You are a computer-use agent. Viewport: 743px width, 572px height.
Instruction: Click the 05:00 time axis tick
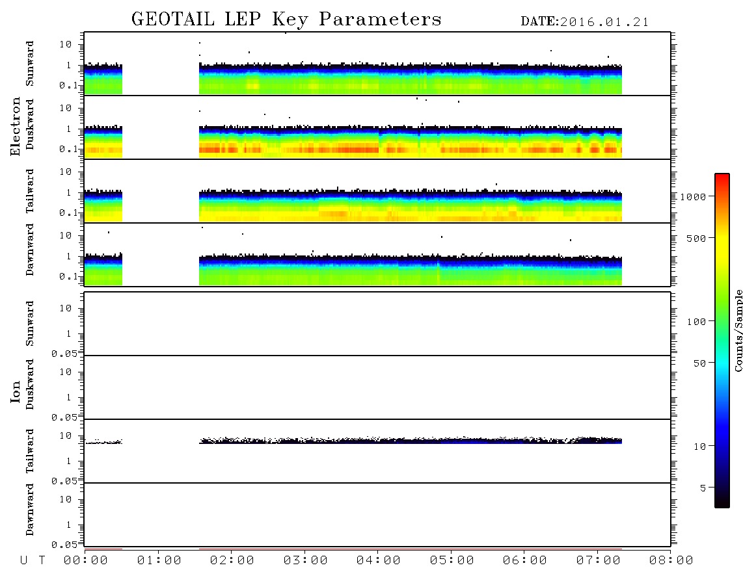tap(452, 560)
